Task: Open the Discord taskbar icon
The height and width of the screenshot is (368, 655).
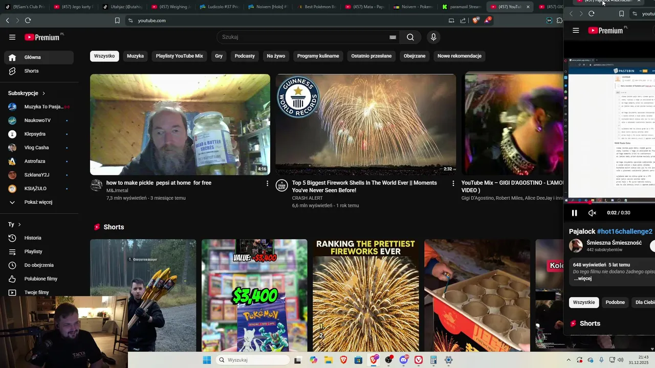Action: tap(404, 360)
